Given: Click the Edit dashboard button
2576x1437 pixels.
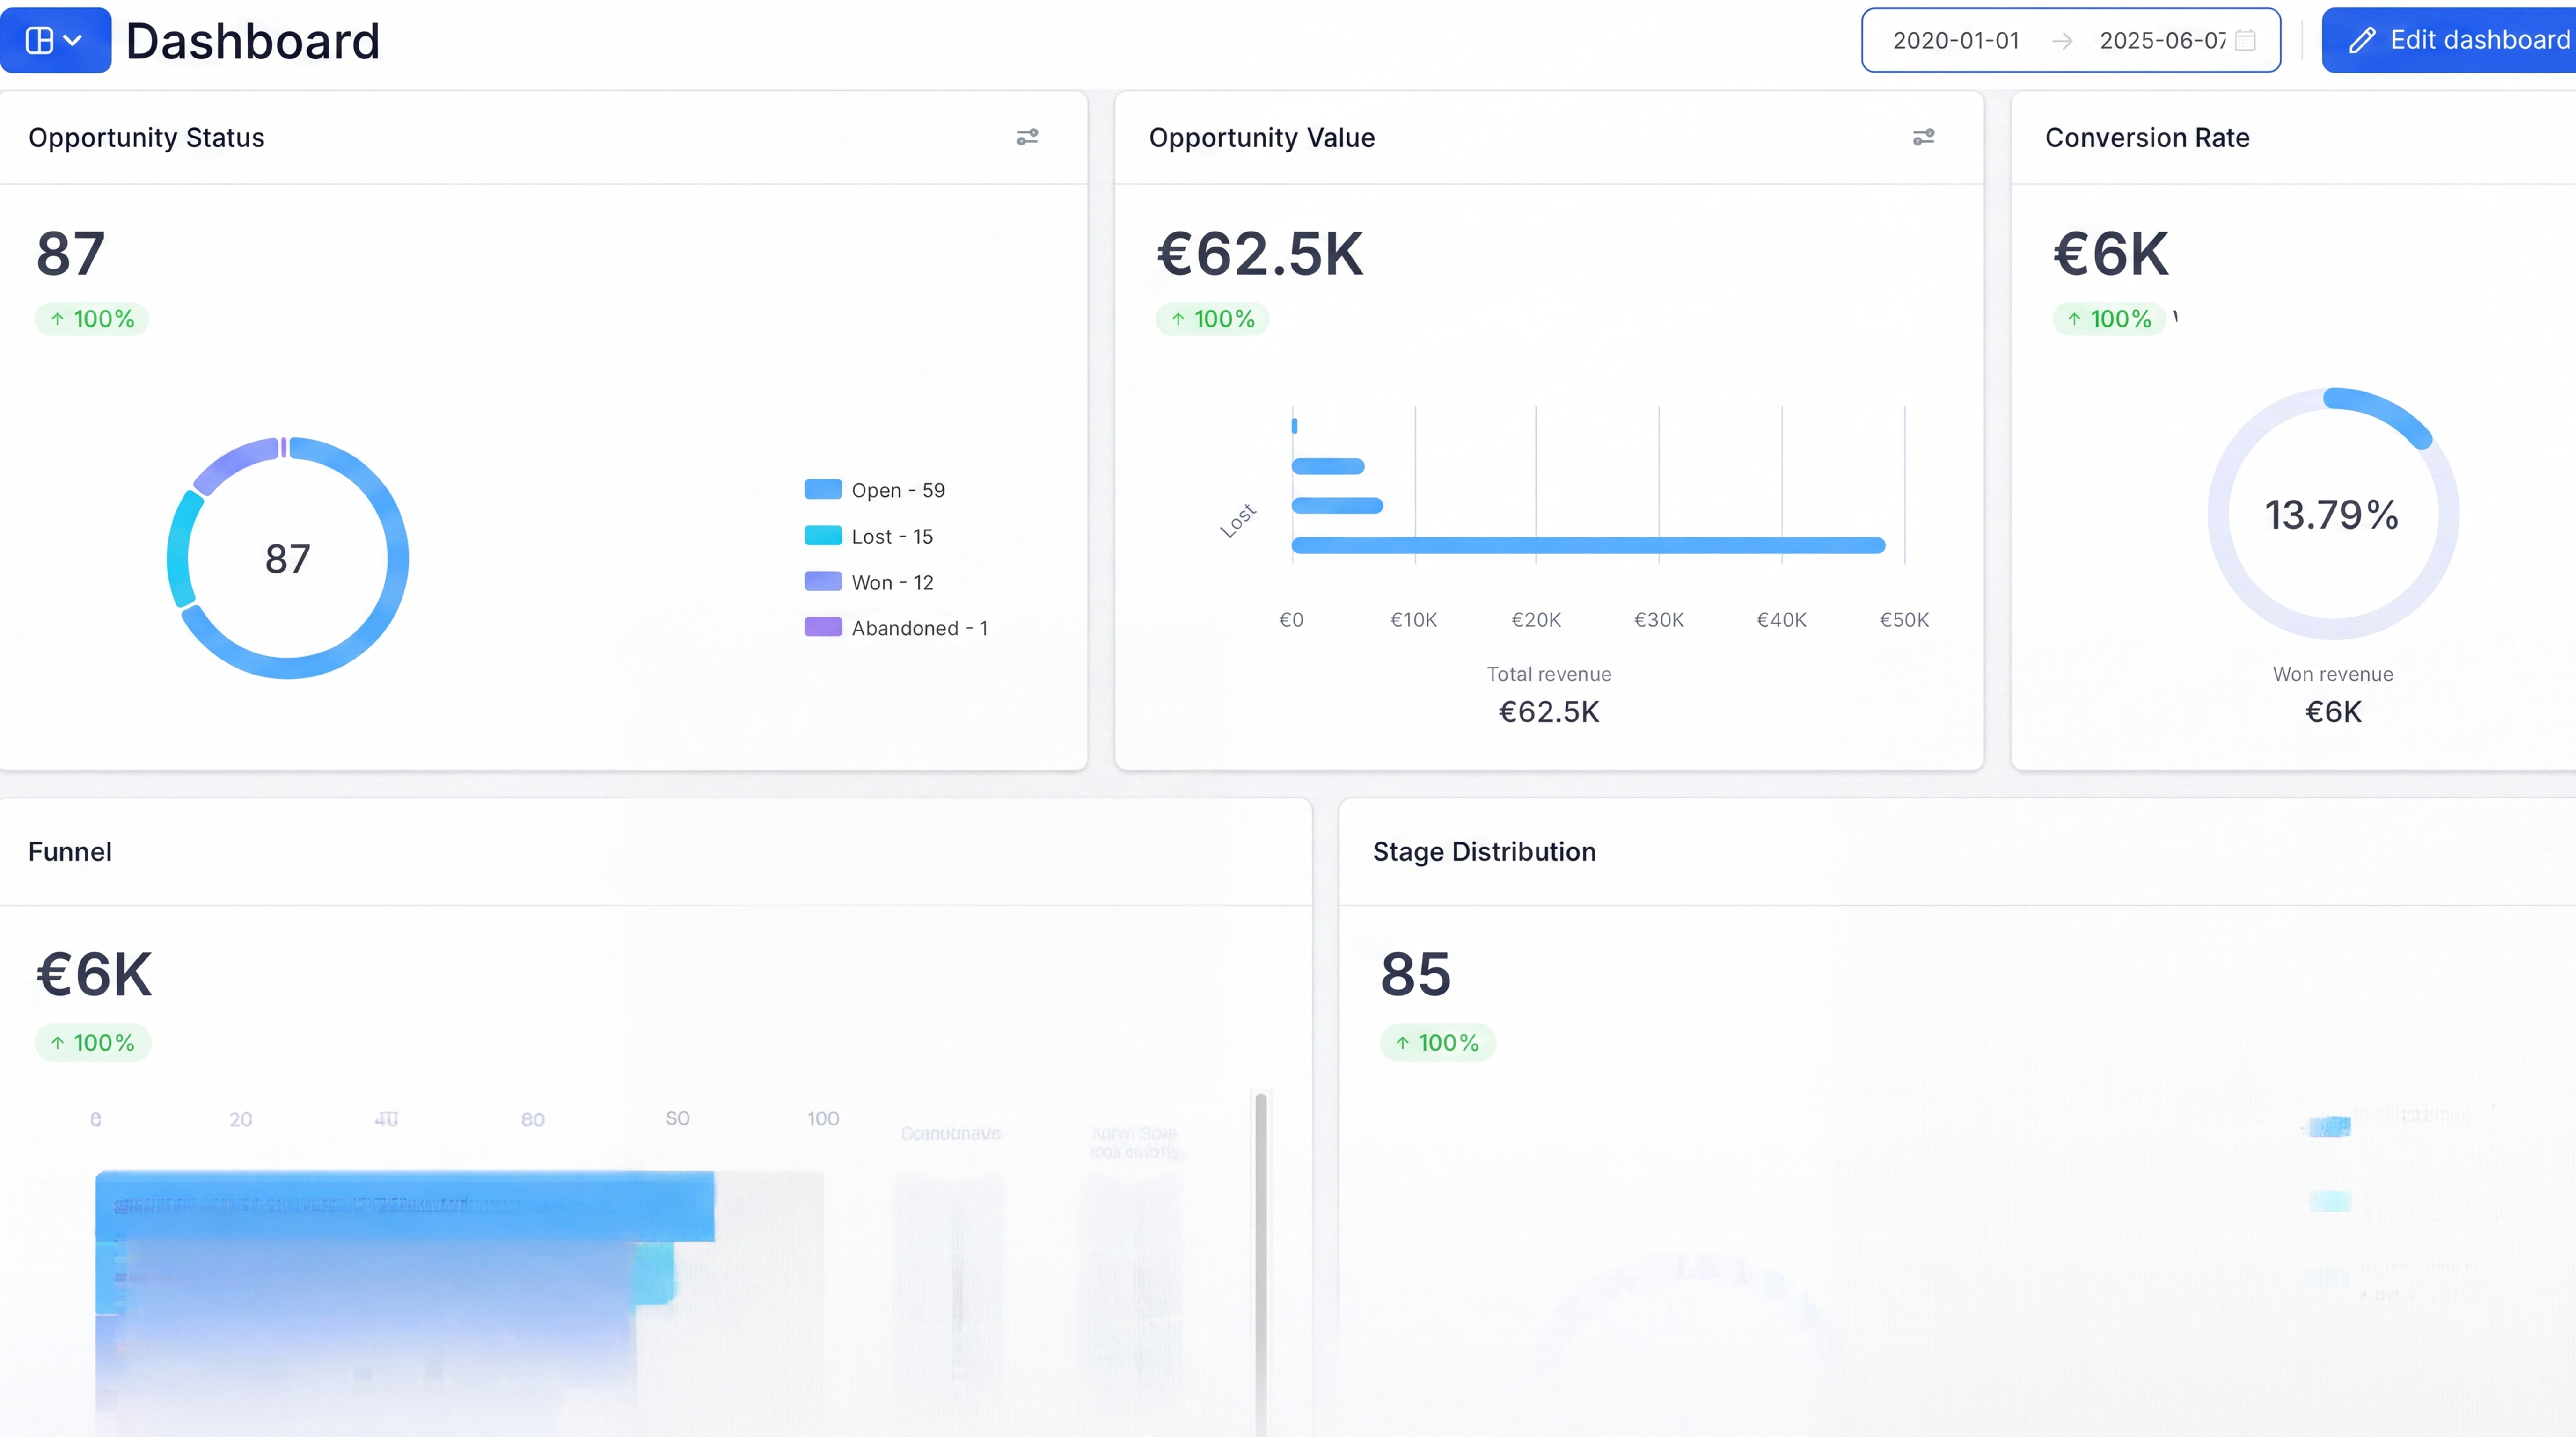Looking at the screenshot, I should tap(2448, 40).
